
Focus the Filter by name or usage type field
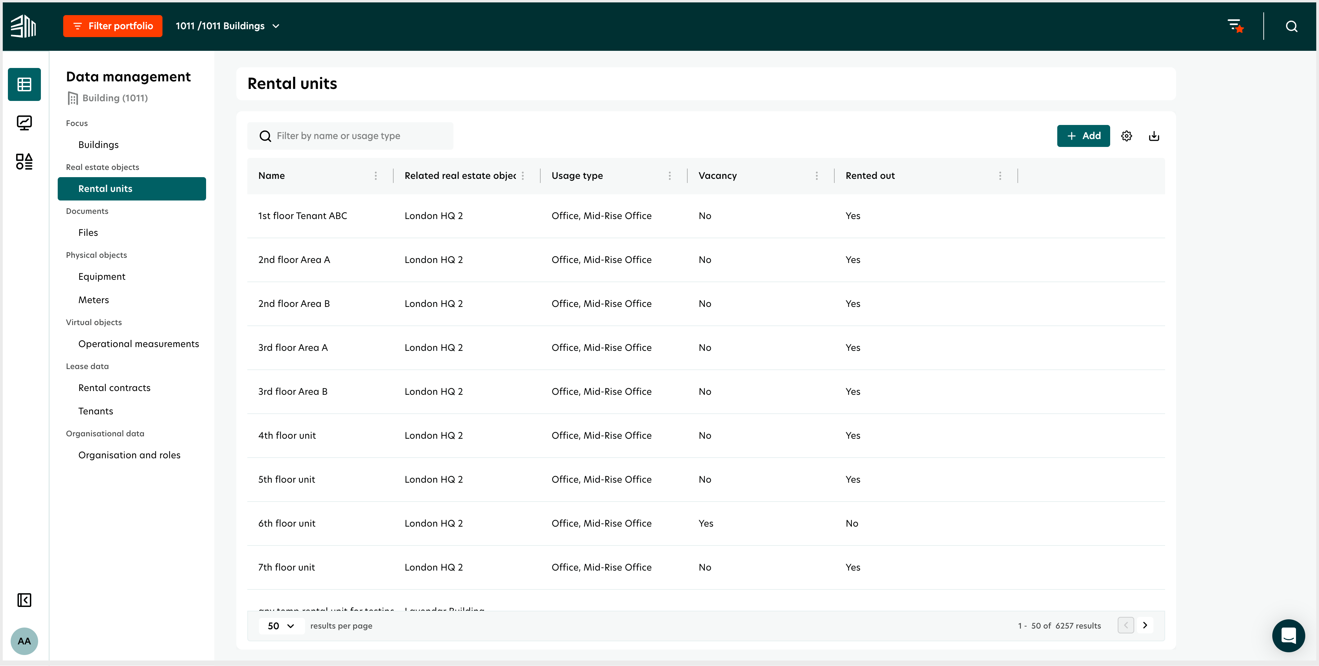[x=350, y=136]
